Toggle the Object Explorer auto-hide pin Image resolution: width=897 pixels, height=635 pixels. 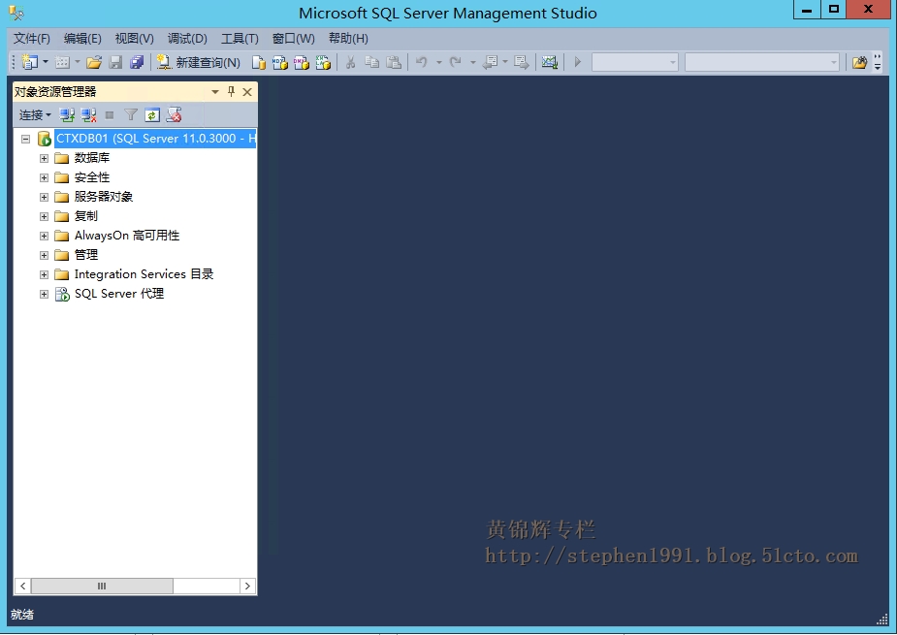tap(231, 91)
